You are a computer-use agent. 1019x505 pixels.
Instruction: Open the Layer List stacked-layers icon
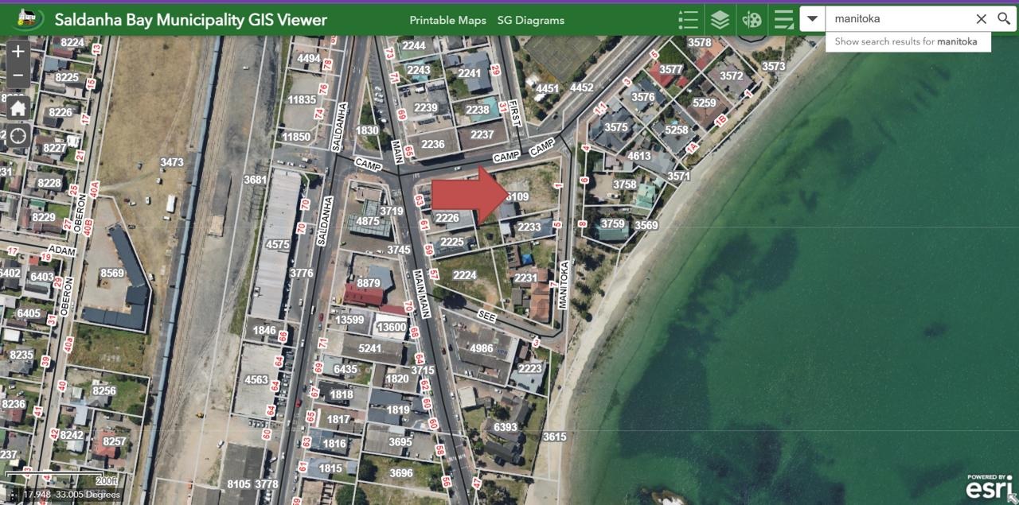coord(720,19)
